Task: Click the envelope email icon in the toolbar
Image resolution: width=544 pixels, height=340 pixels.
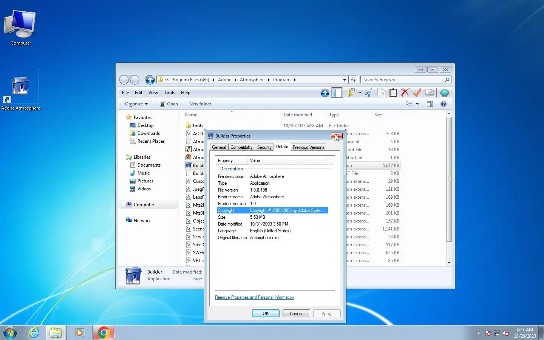Action: [x=429, y=93]
